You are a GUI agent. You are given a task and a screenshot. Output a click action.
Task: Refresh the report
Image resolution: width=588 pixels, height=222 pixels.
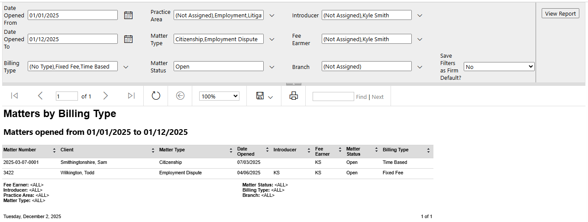[156, 96]
